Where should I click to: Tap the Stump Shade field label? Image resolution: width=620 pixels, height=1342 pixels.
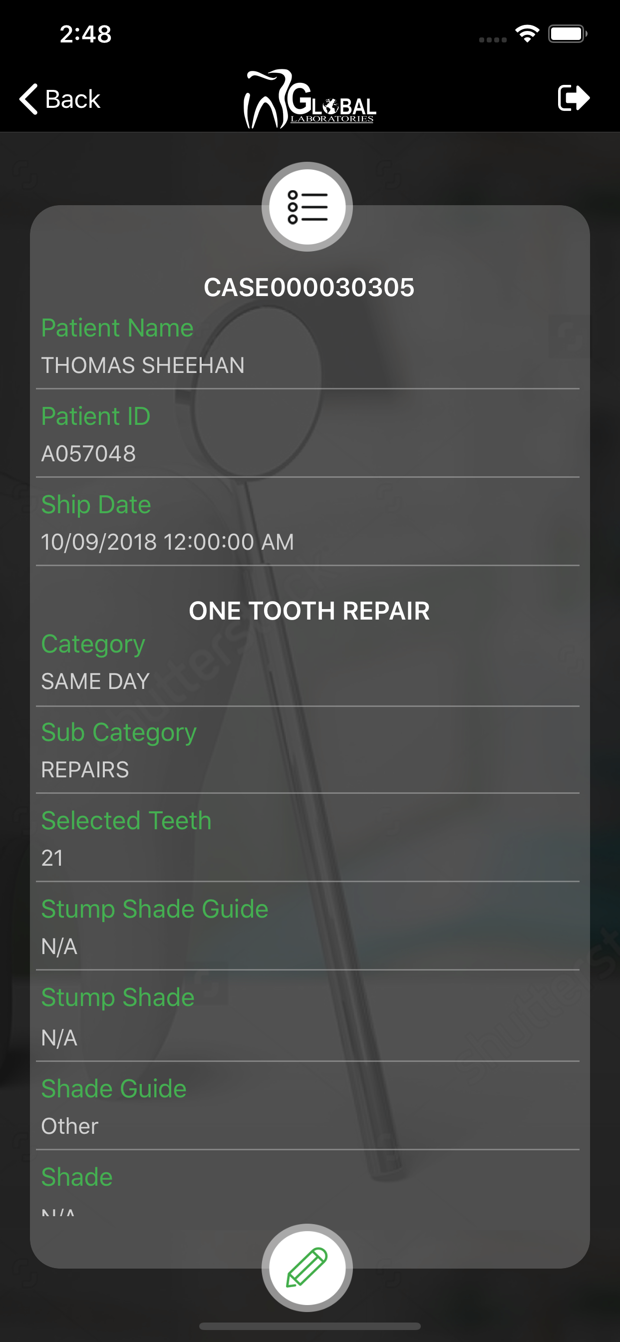(118, 998)
